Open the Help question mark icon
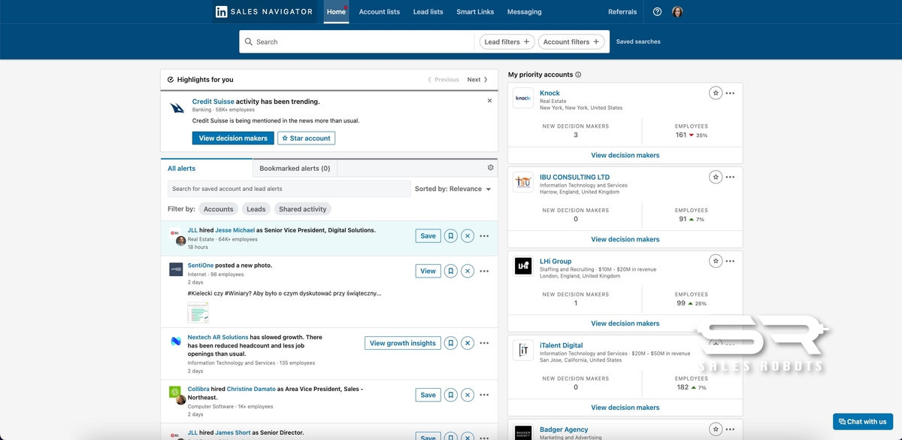 pos(657,12)
